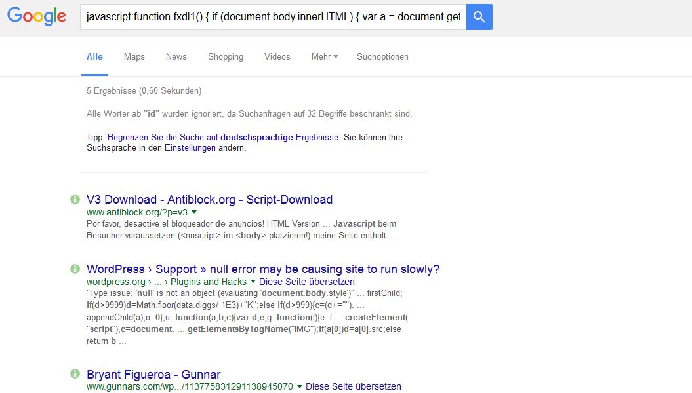
Task: Open WordPress Support null error result
Action: (263, 269)
